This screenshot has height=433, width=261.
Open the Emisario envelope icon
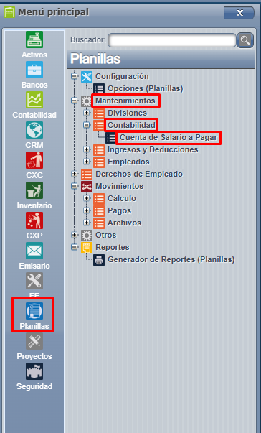34,251
